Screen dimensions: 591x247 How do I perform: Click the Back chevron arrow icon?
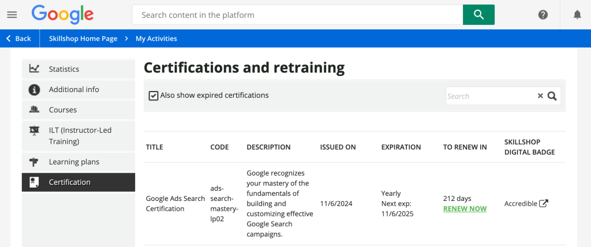pyautogui.click(x=9, y=39)
